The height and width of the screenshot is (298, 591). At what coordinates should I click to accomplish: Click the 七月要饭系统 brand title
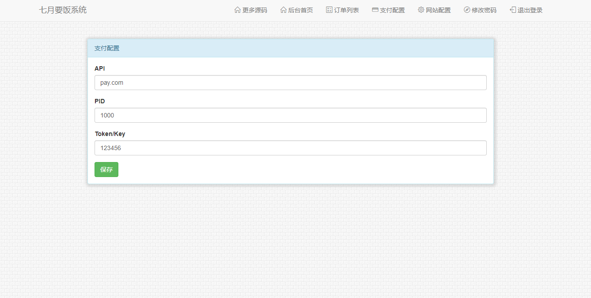(x=63, y=10)
